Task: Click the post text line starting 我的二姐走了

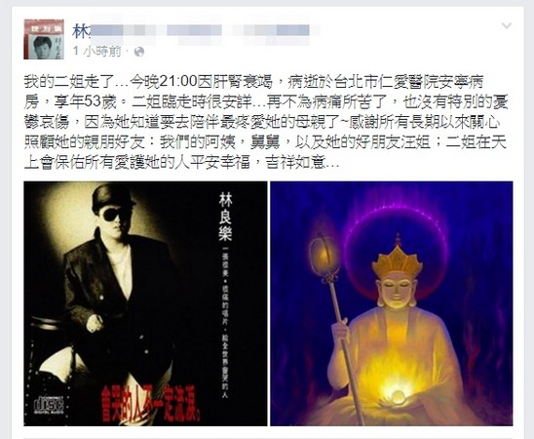Action: click(253, 82)
